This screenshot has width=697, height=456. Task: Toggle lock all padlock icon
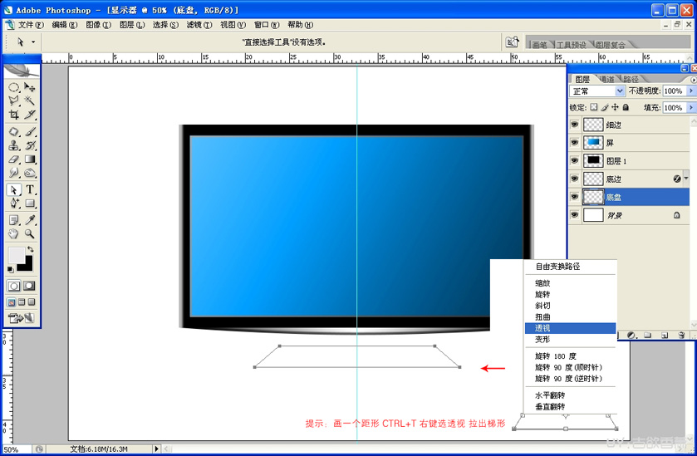[x=626, y=107]
